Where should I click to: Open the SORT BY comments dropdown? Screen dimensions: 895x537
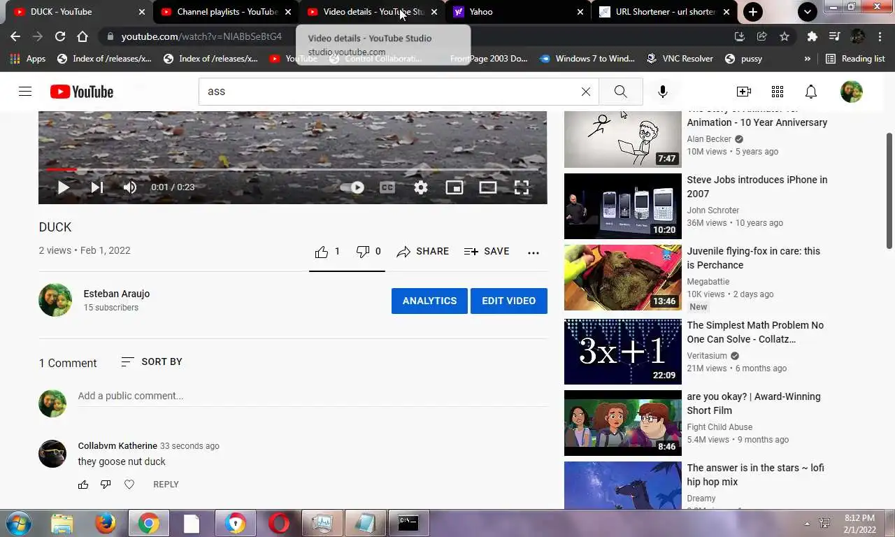click(152, 361)
